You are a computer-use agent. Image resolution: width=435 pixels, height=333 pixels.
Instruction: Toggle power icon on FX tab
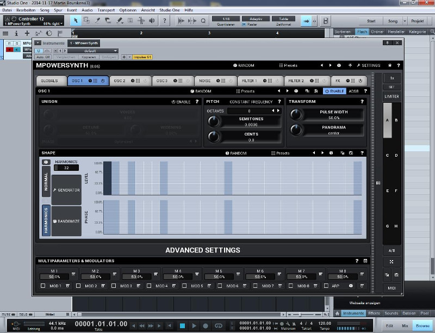(x=361, y=81)
